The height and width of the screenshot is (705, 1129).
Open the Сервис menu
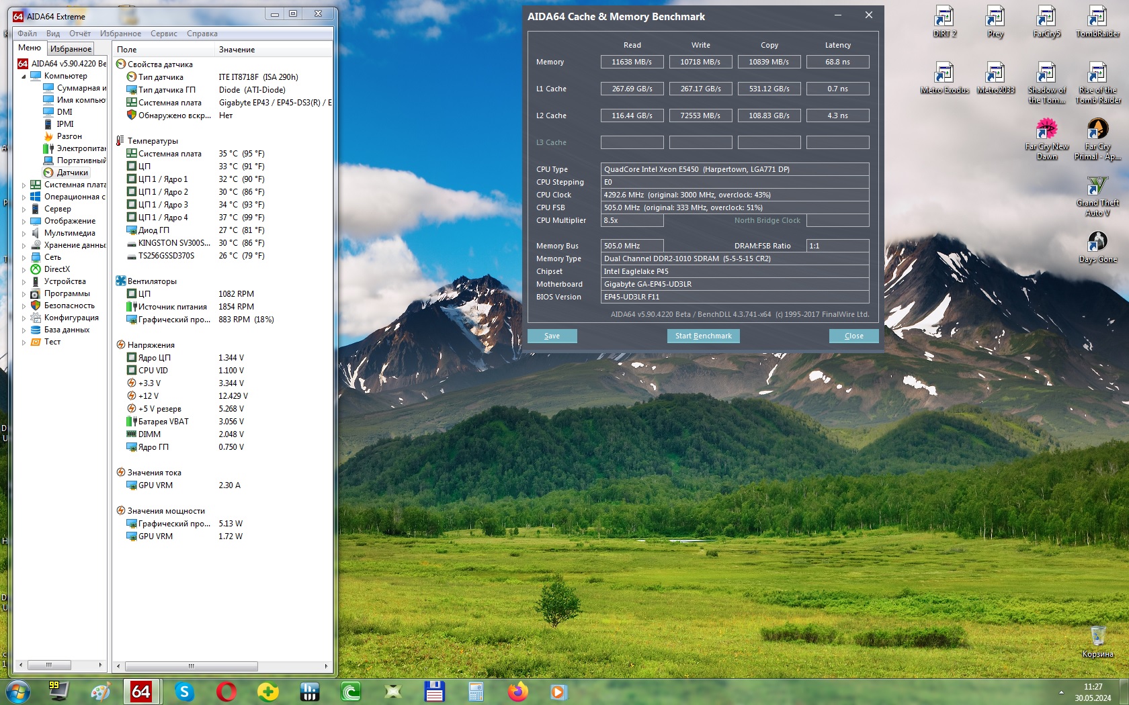click(x=164, y=34)
